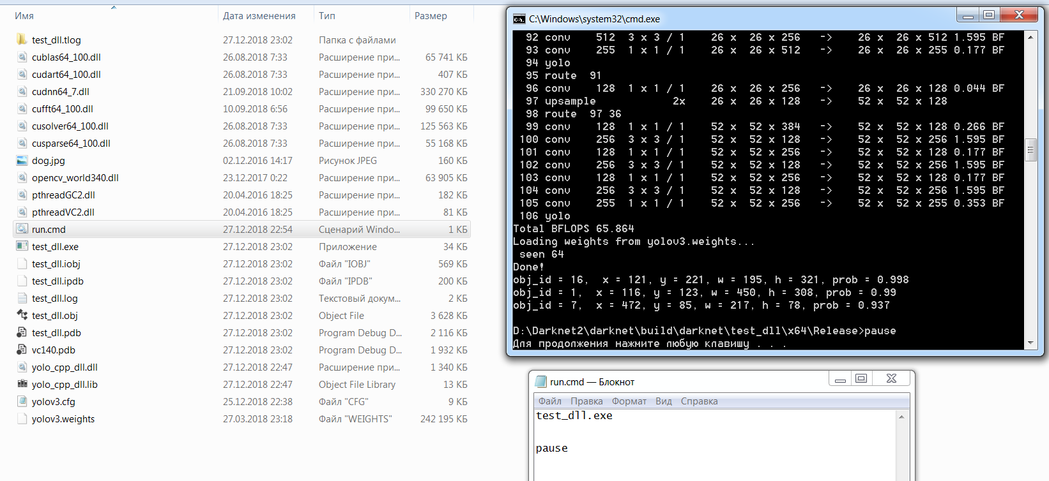Close the cmd.exe window

pyautogui.click(x=1019, y=15)
